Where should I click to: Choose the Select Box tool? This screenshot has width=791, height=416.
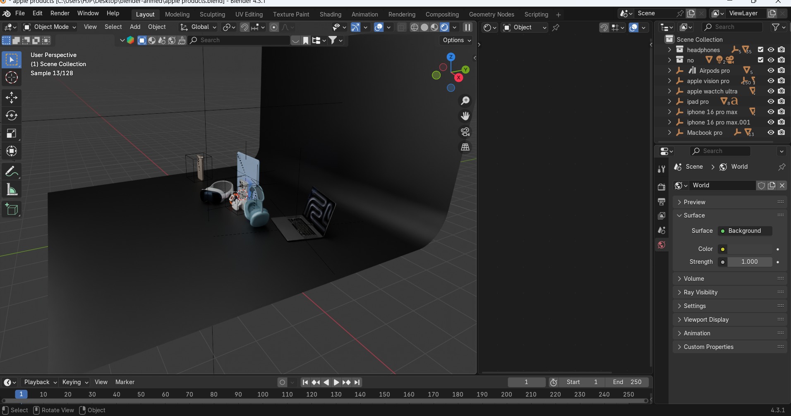pos(12,60)
